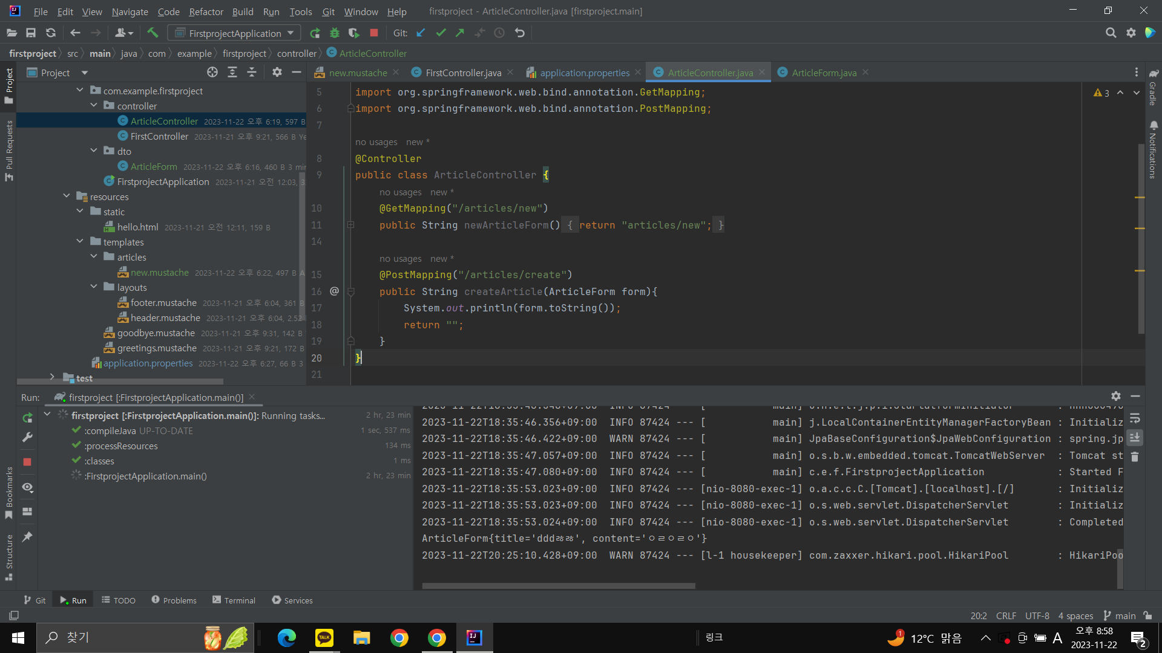
Task: Click the Git Rollback icon
Action: [519, 33]
